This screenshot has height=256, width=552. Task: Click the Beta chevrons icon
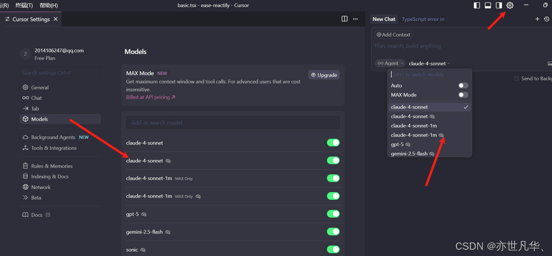click(x=25, y=198)
